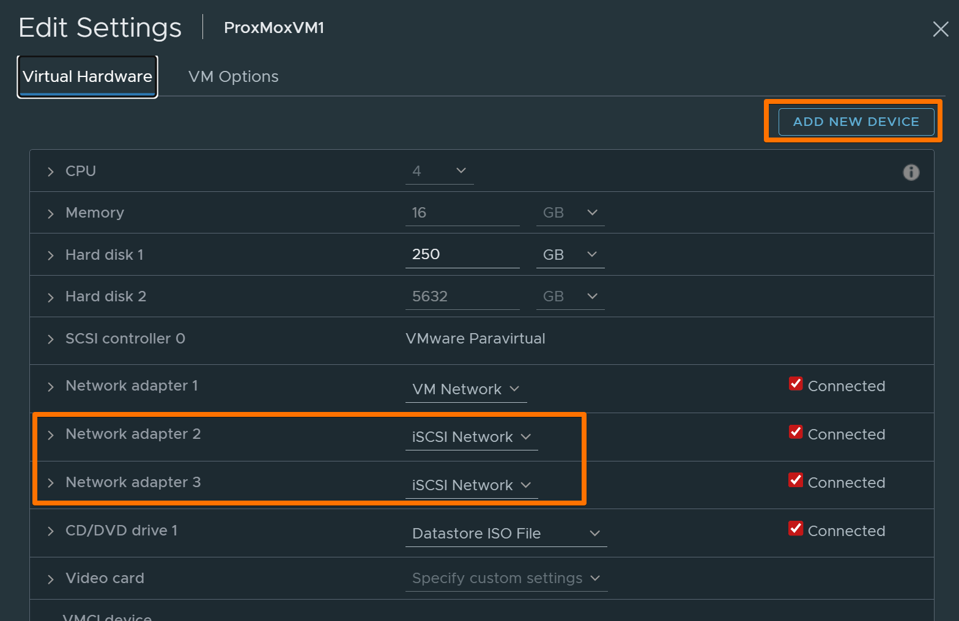Open Hard disk 1 GB unit dropdown
The image size is (959, 621).
pyautogui.click(x=570, y=255)
